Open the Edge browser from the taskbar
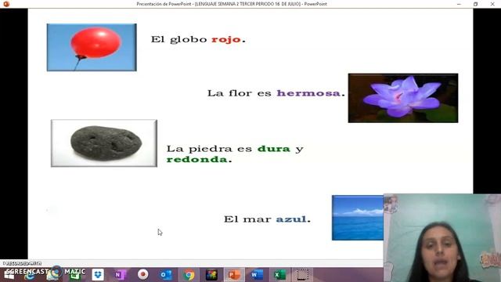The image size is (501, 282). click(30, 276)
